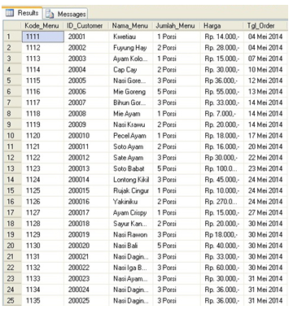Click the Ayam Crispy cell
Viewport: 293px width, 310px height.
point(131,213)
